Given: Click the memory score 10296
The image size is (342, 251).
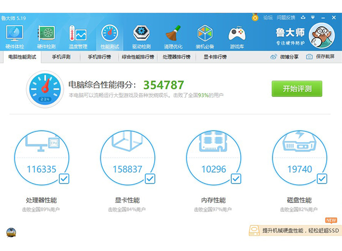Looking at the screenshot, I should (x=213, y=169).
